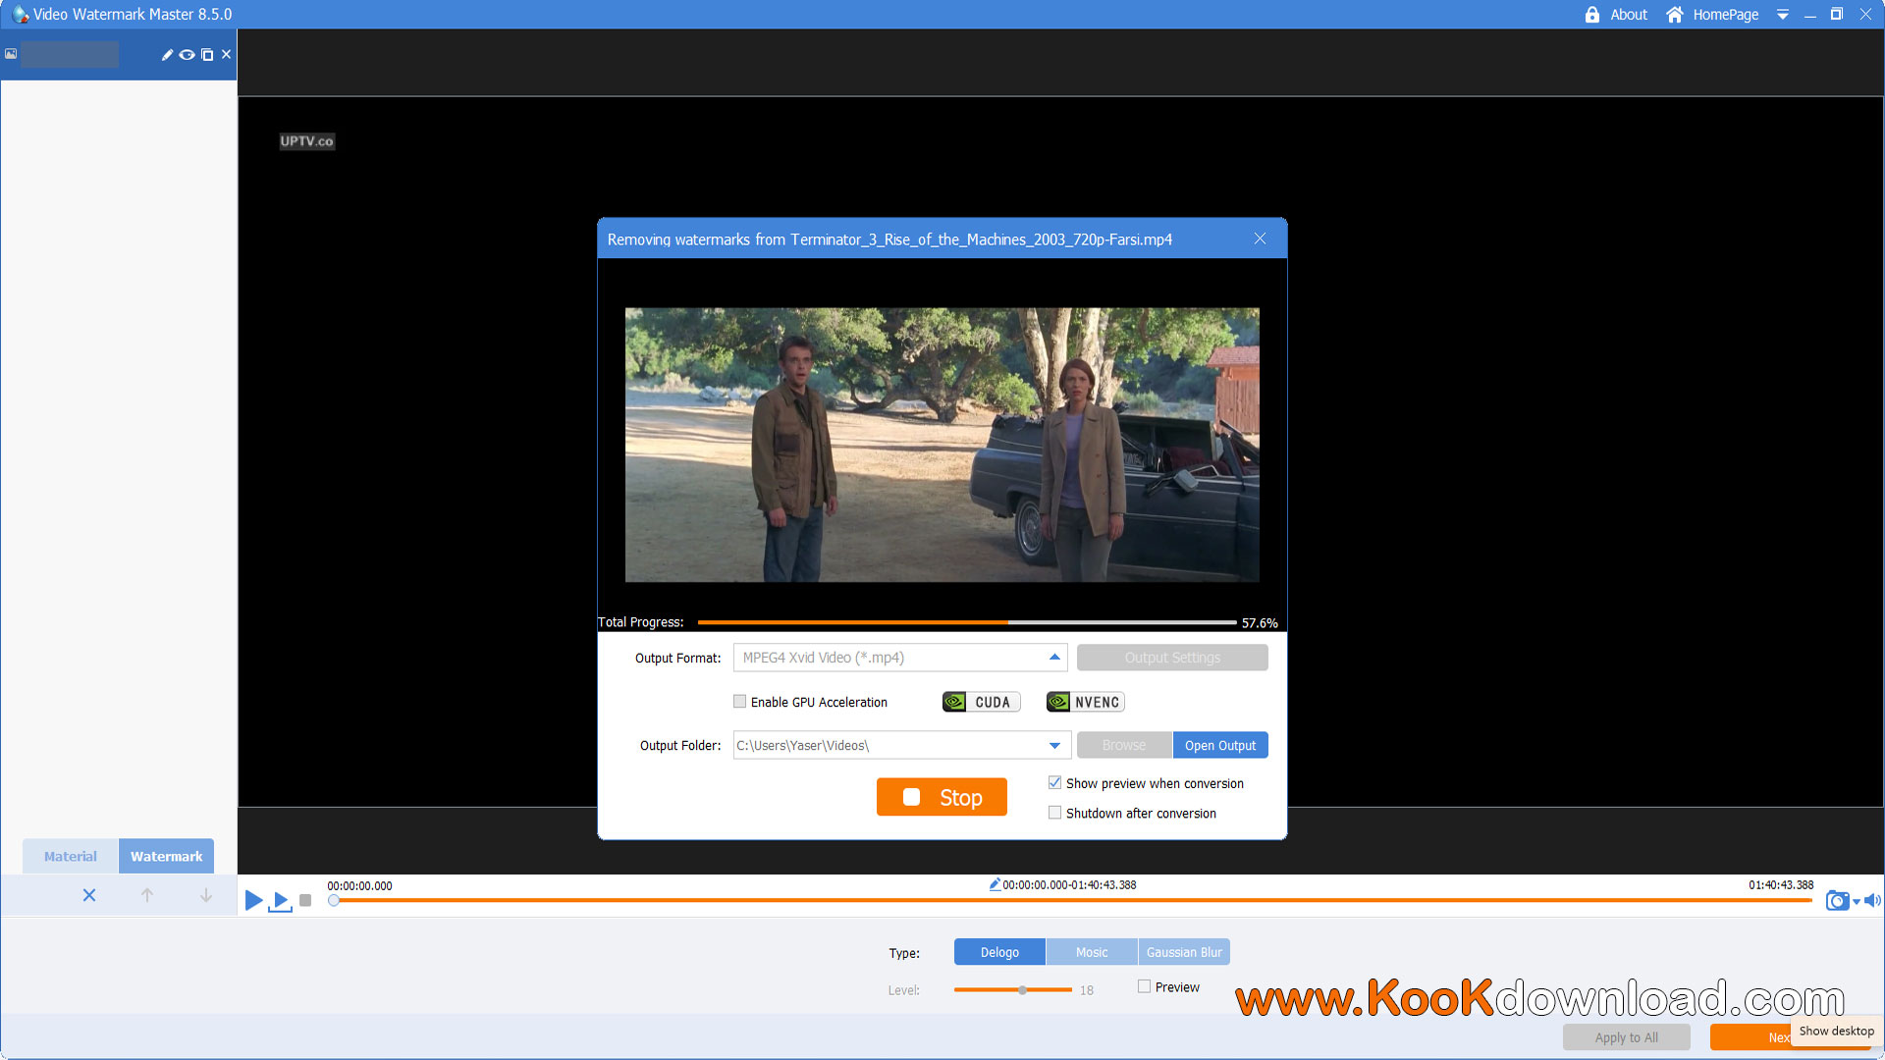Click Apply to All button

coord(1626,1037)
